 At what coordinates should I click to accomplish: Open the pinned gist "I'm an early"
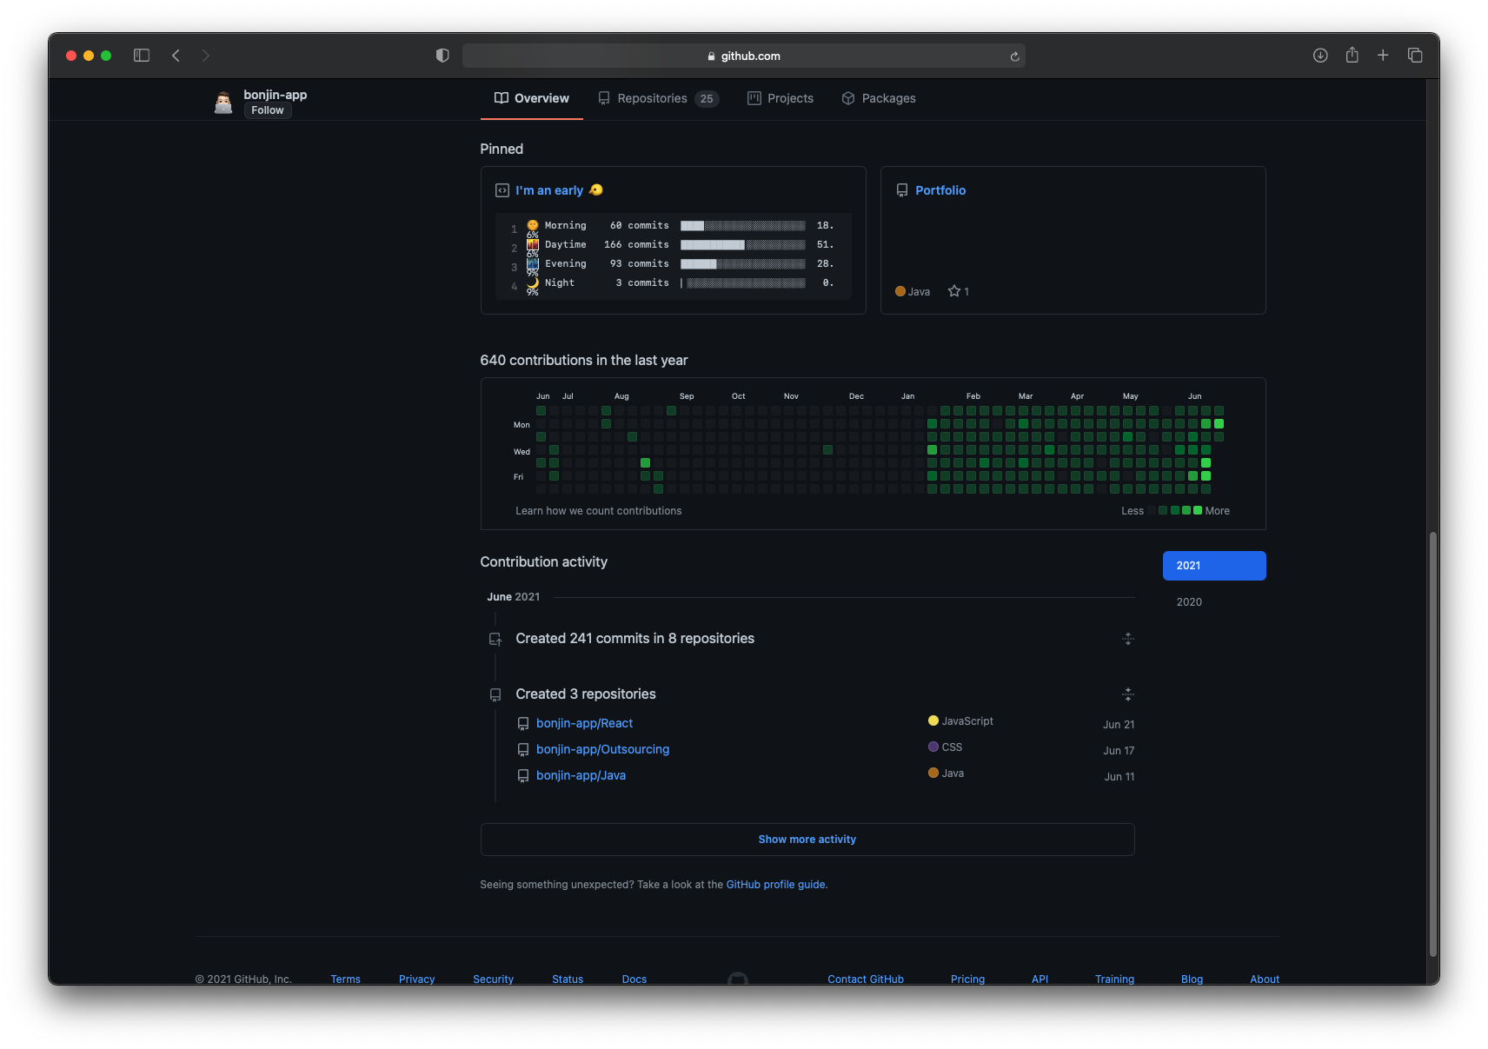[549, 190]
